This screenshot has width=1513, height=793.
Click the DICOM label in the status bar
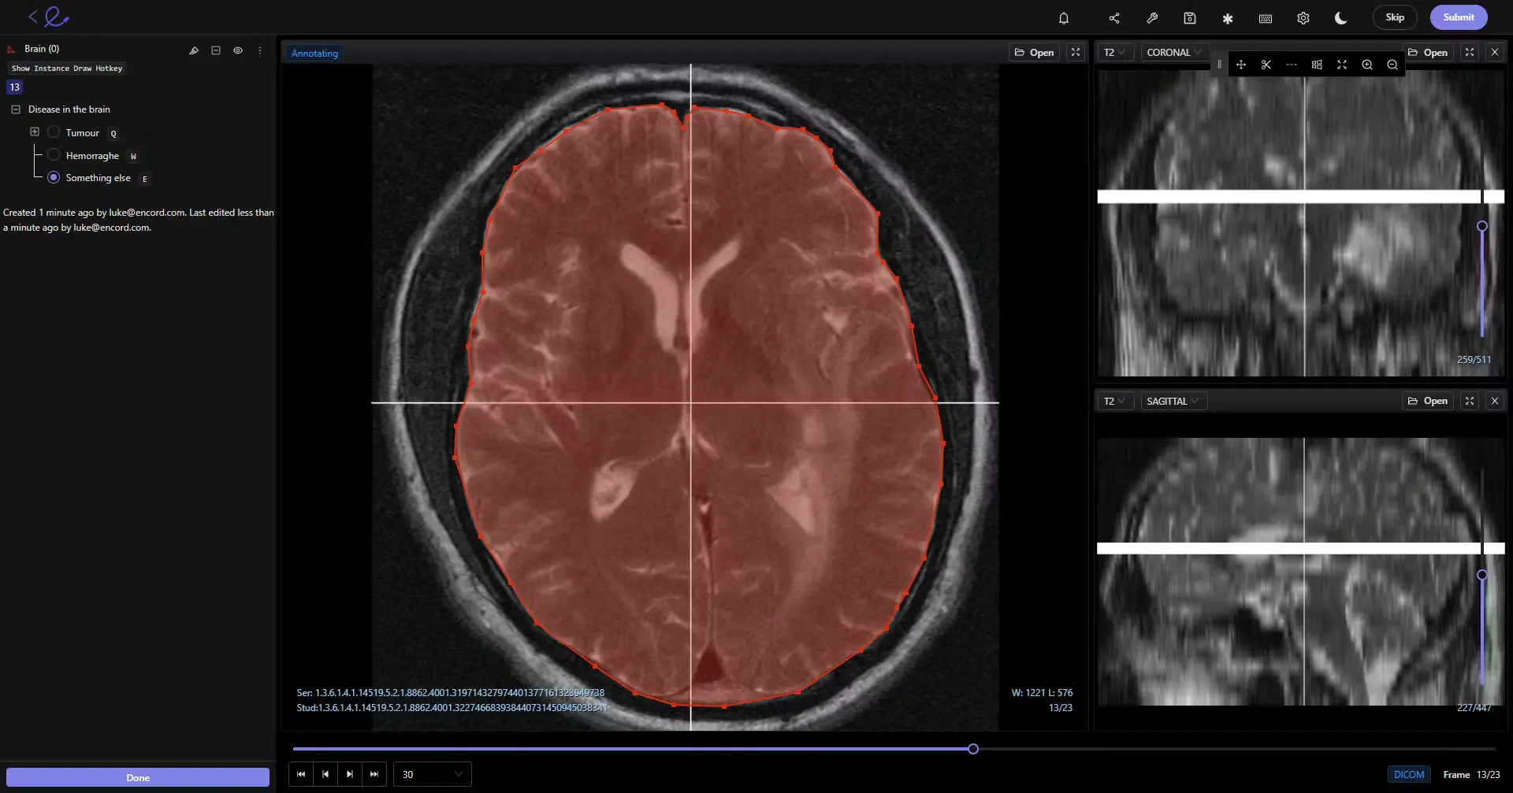point(1408,774)
